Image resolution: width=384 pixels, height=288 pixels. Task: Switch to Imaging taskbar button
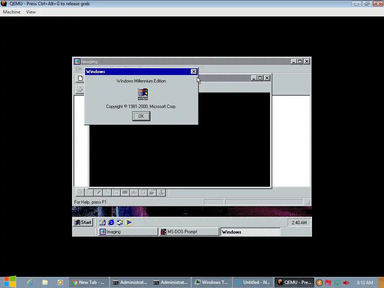(x=128, y=232)
